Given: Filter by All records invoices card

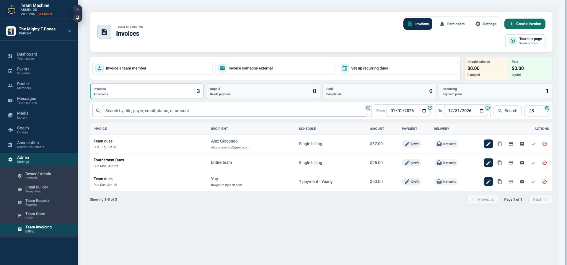Looking at the screenshot, I should point(147,91).
